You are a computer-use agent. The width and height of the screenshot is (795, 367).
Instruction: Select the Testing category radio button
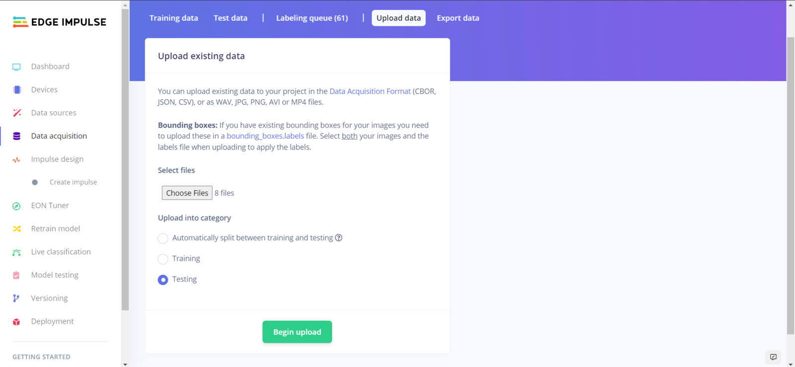(163, 280)
